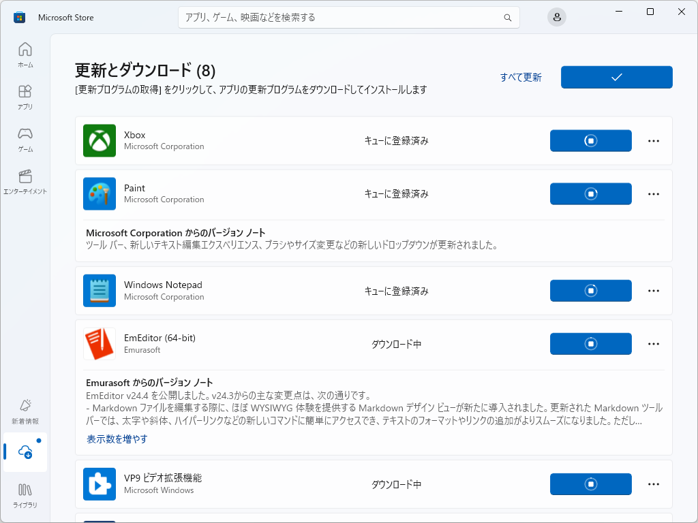This screenshot has height=523, width=698.
Task: Open the account profile icon
Action: tap(557, 17)
